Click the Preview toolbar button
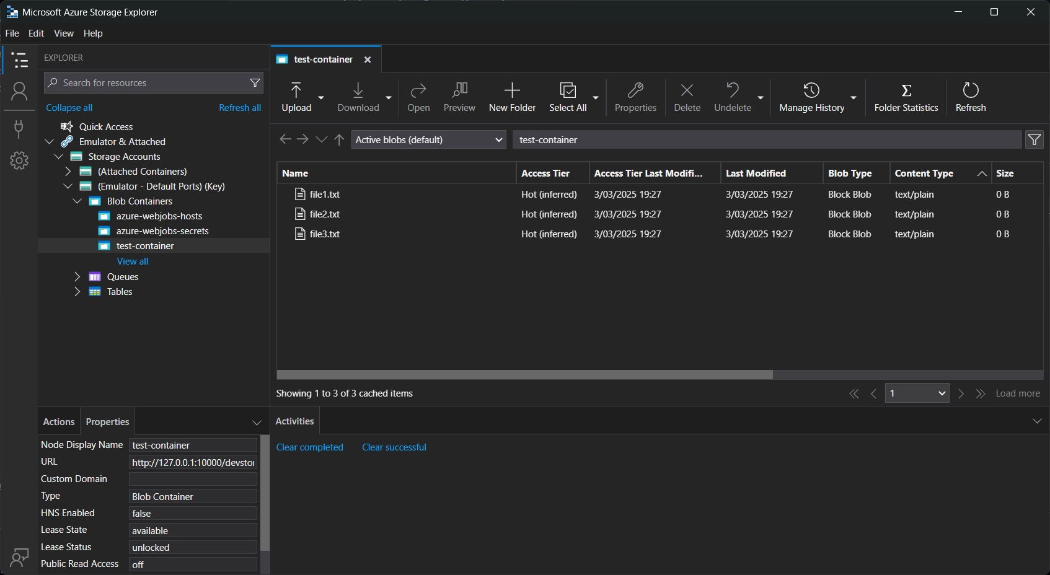 (x=459, y=97)
